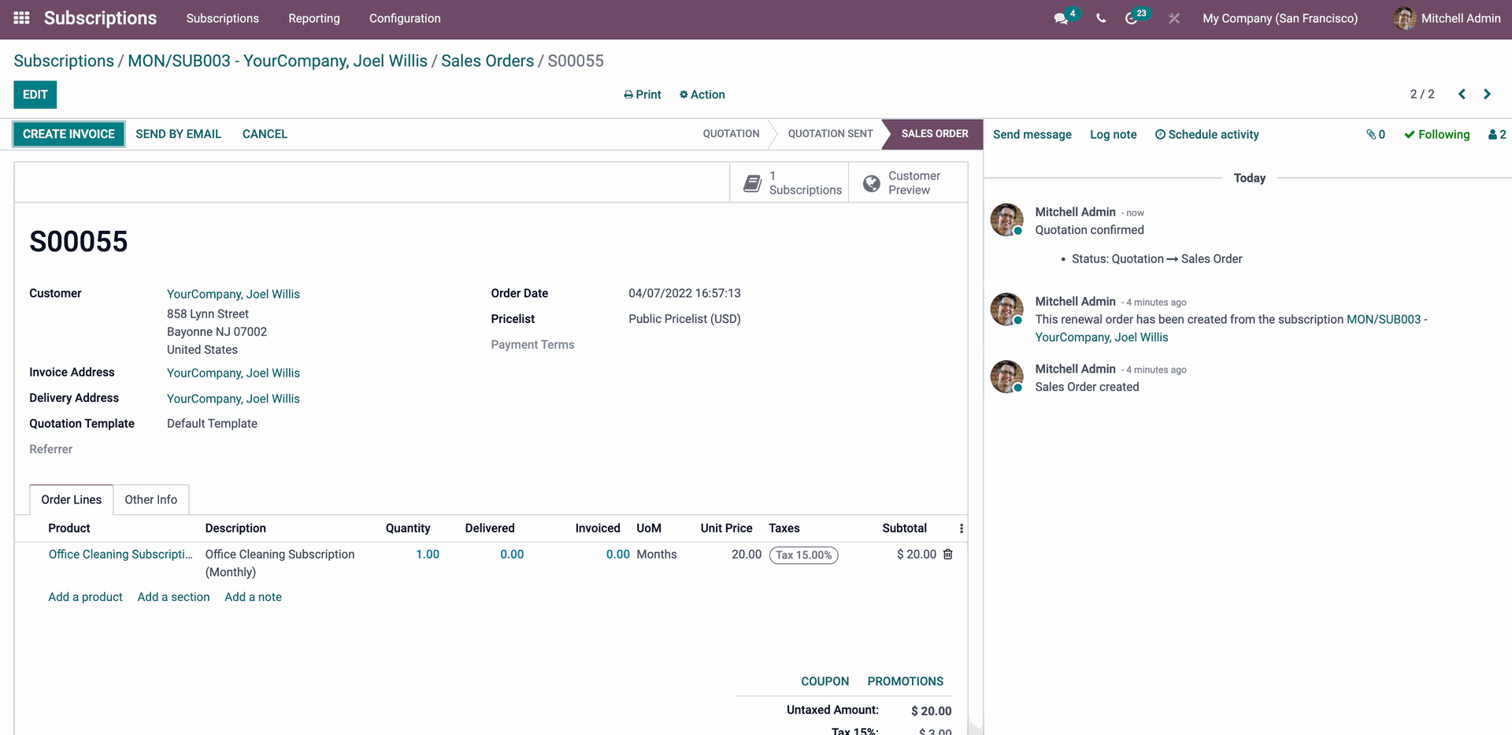The width and height of the screenshot is (1512, 735).
Task: Expand the Print dropdown
Action: pyautogui.click(x=642, y=95)
